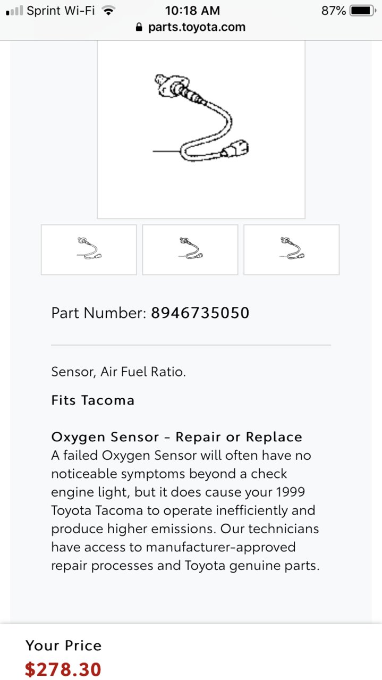Tap the parts.toyota.com address text
This screenshot has height=680, width=382.
(197, 27)
